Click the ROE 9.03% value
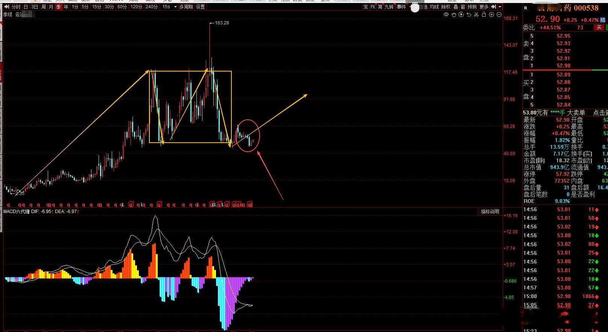 click(x=562, y=201)
